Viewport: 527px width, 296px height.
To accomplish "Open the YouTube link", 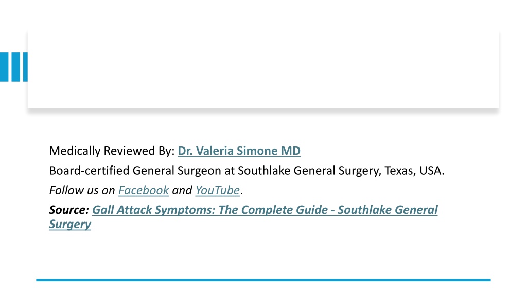I will (218, 190).
